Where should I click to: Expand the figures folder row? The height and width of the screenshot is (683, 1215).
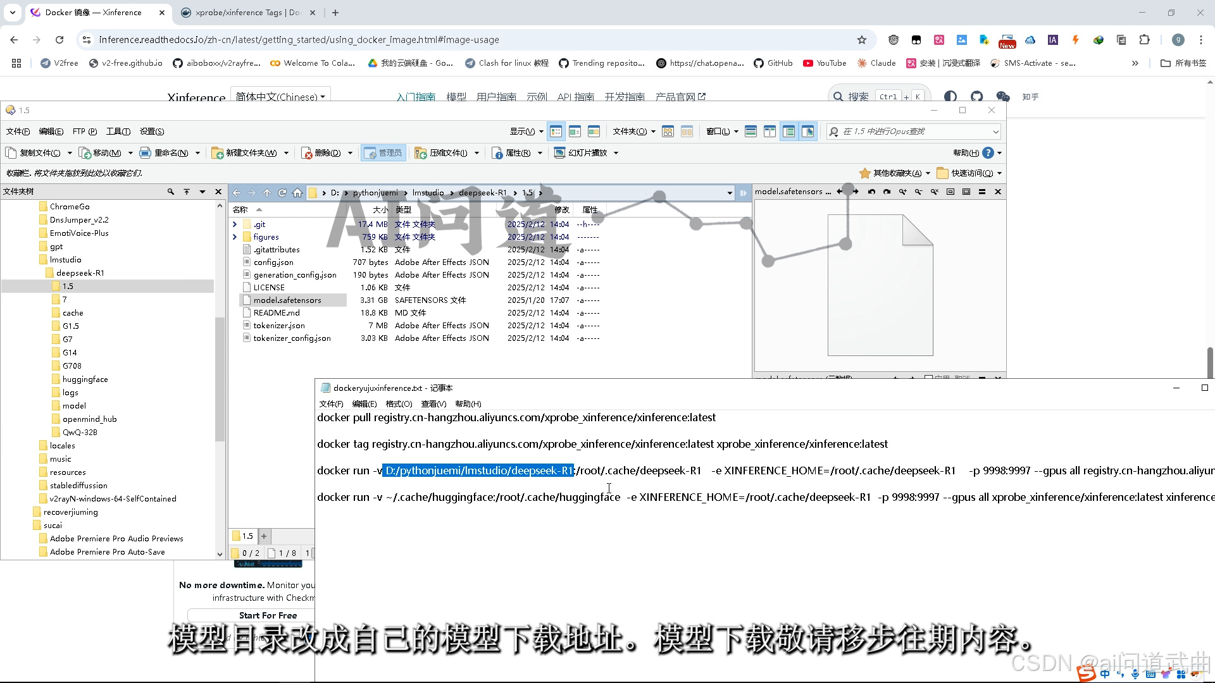(x=235, y=237)
